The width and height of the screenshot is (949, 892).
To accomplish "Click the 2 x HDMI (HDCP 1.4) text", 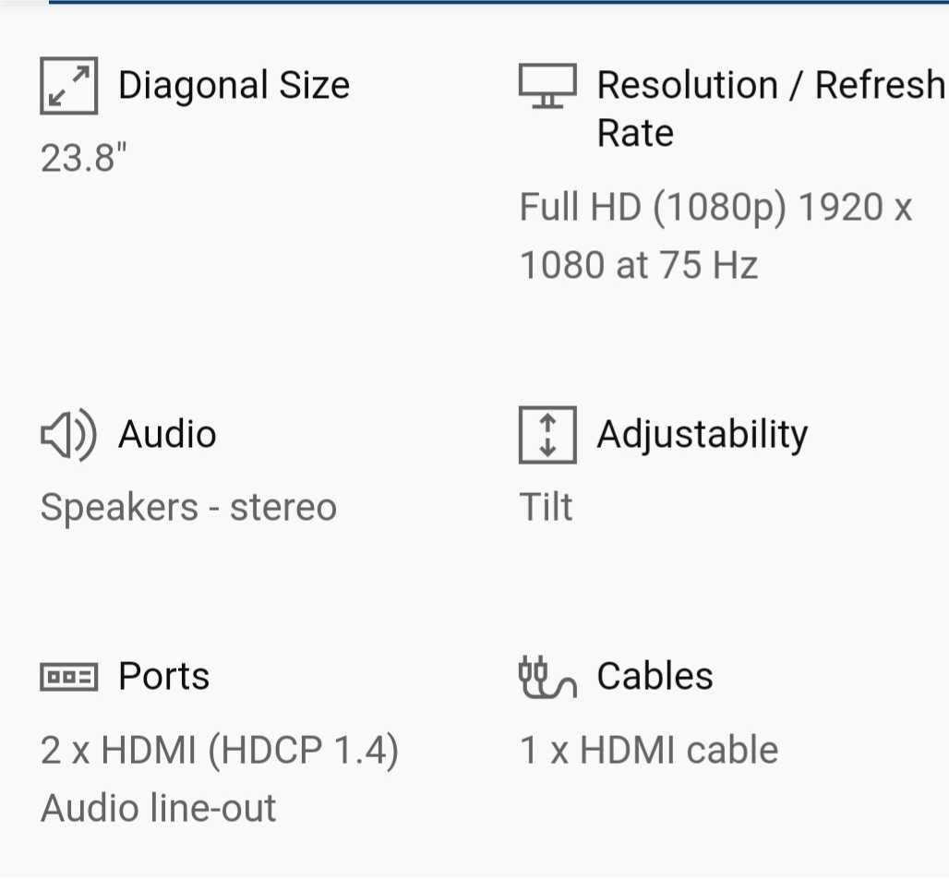I will click(x=219, y=751).
